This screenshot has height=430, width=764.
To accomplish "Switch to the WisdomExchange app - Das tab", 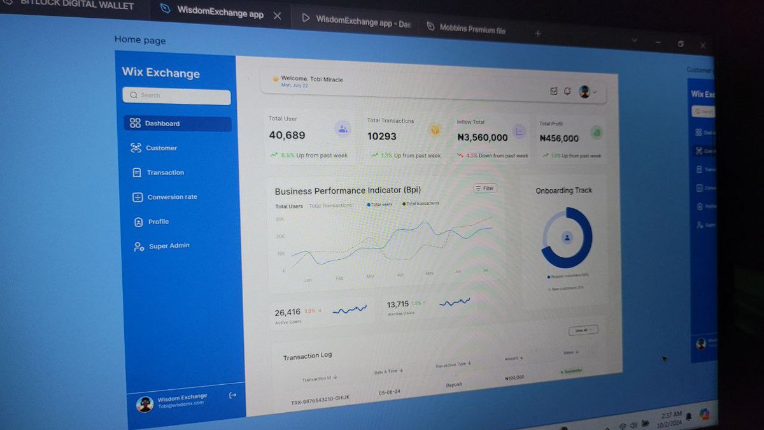I will [364, 22].
